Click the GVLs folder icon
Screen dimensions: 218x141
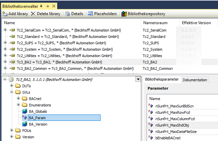(18, 92)
